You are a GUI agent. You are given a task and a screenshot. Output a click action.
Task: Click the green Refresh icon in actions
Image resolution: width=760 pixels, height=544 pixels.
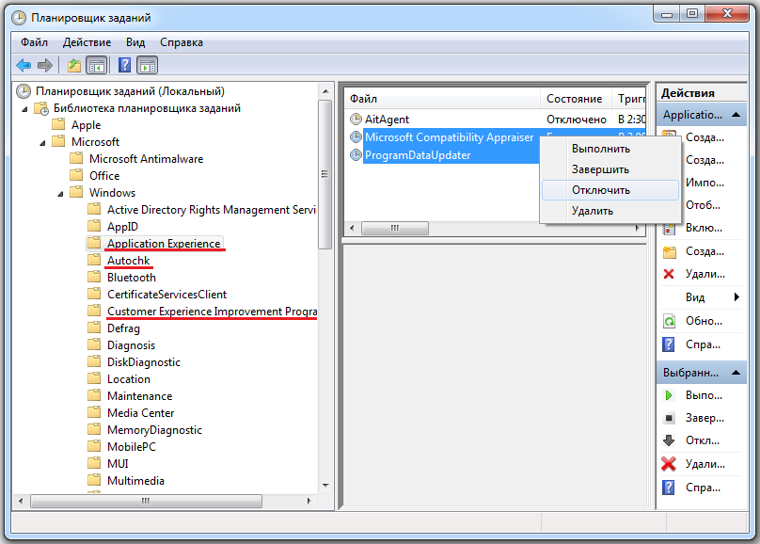669,321
